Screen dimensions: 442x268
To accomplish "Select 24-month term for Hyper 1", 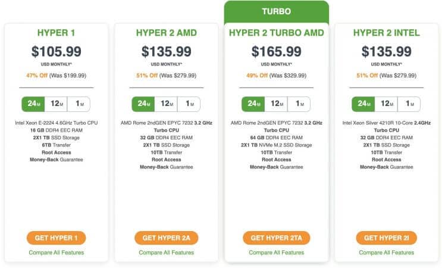I will tap(33, 104).
